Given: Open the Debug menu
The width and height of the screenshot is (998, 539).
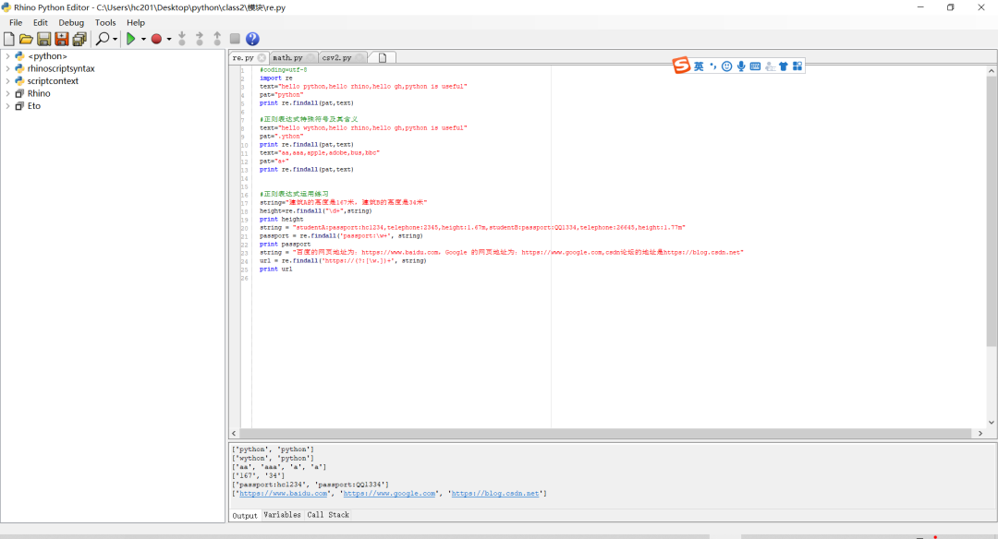Looking at the screenshot, I should pyautogui.click(x=71, y=22).
